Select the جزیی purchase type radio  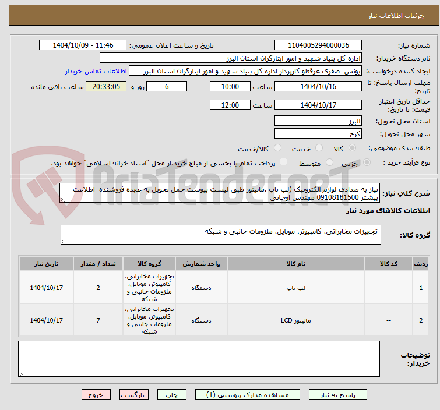367,162
